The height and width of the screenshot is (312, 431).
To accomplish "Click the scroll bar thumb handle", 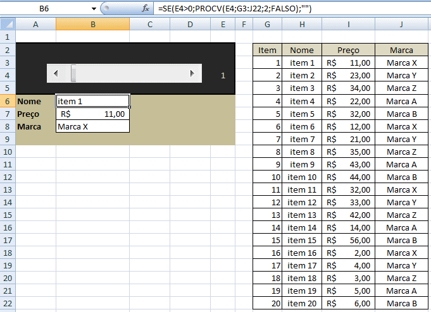I will (x=73, y=73).
